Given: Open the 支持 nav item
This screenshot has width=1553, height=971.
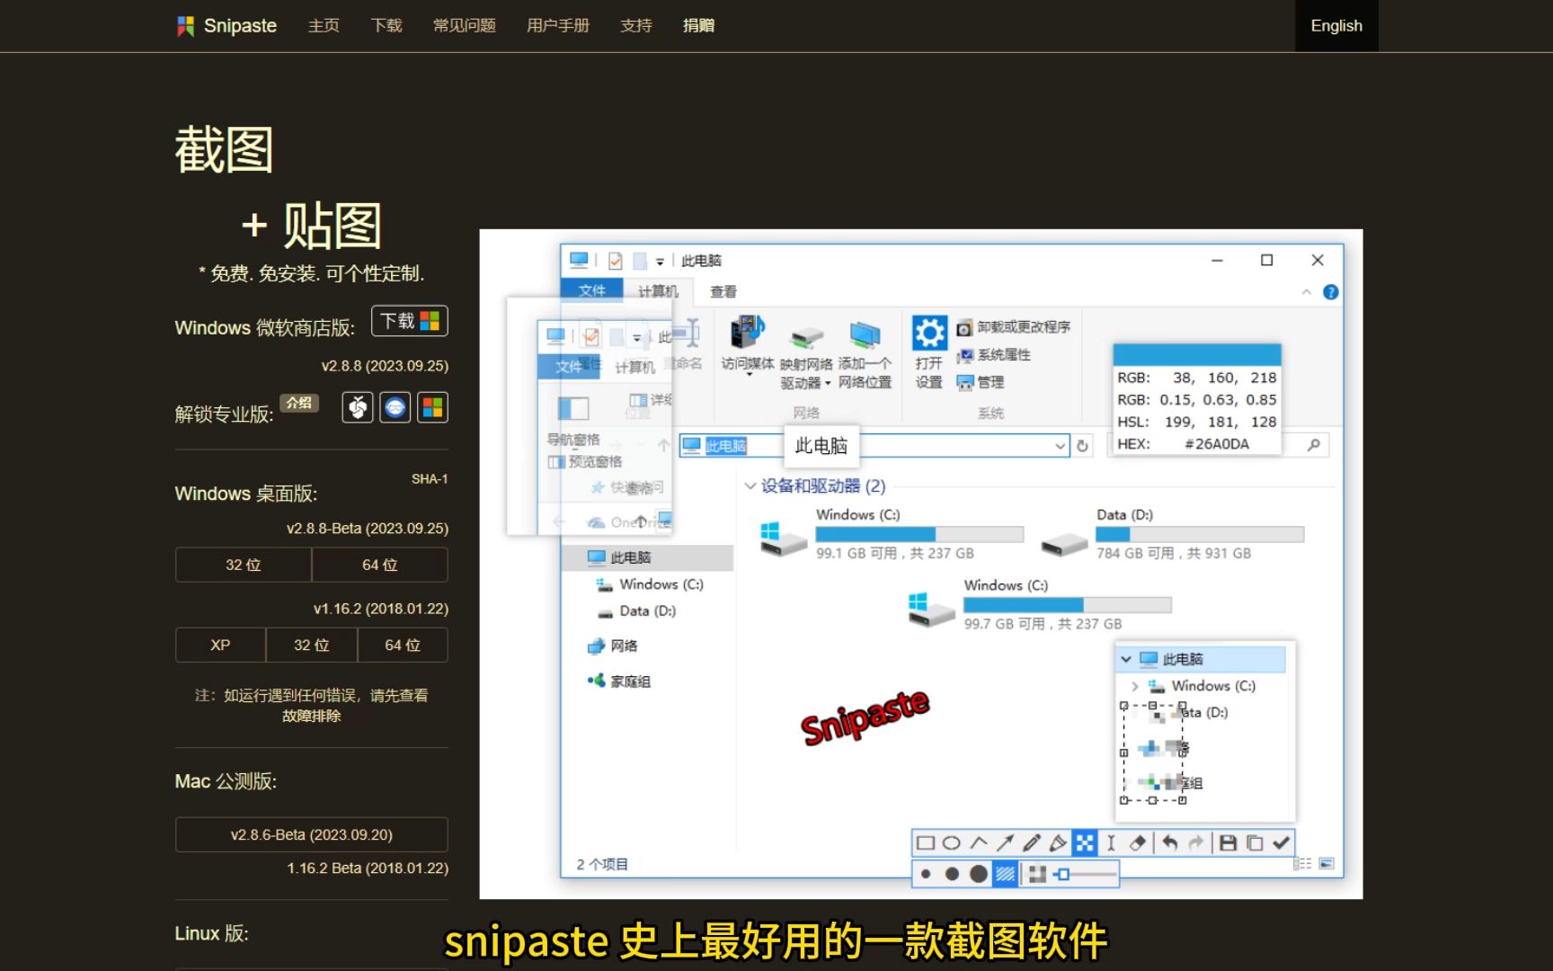Looking at the screenshot, I should point(635,25).
